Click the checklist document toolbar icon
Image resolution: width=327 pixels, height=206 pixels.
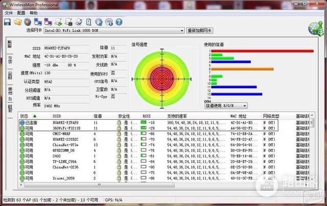[x=79, y=22]
